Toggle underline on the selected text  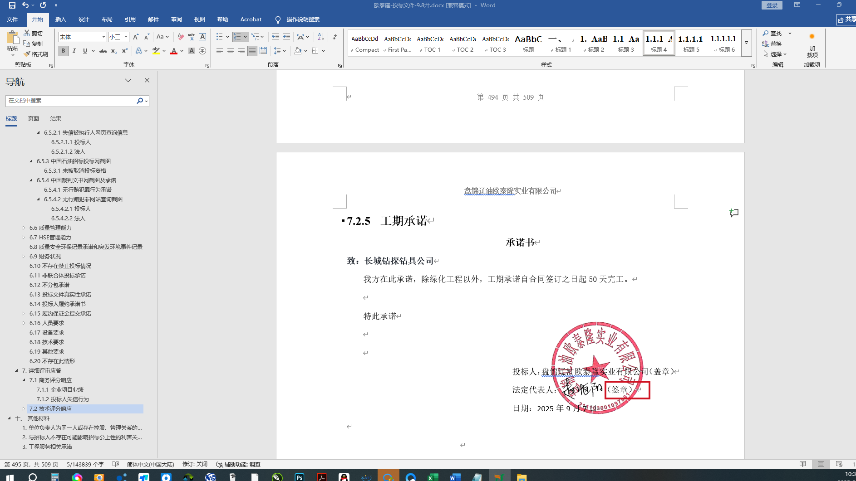(x=85, y=51)
